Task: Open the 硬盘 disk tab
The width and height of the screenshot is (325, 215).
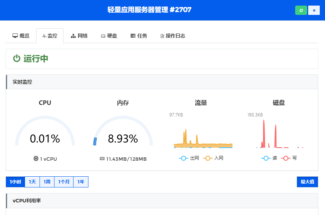Action: 109,36
